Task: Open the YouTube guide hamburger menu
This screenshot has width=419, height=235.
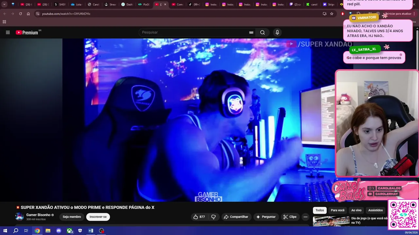Action: (8, 32)
